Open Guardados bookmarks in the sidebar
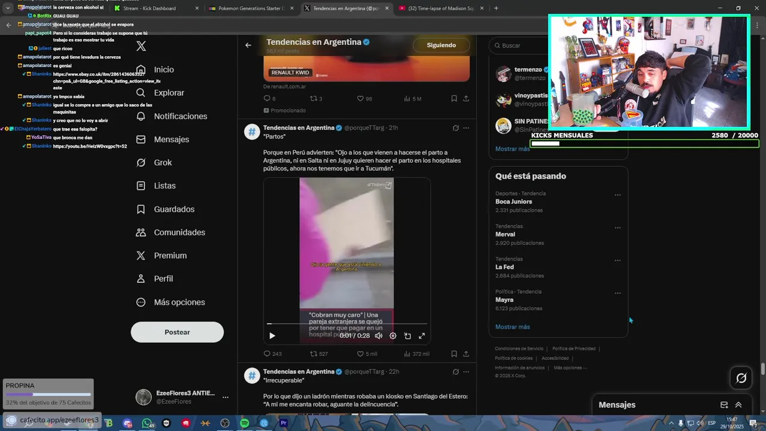Viewport: 766px width, 431px height. [165, 210]
